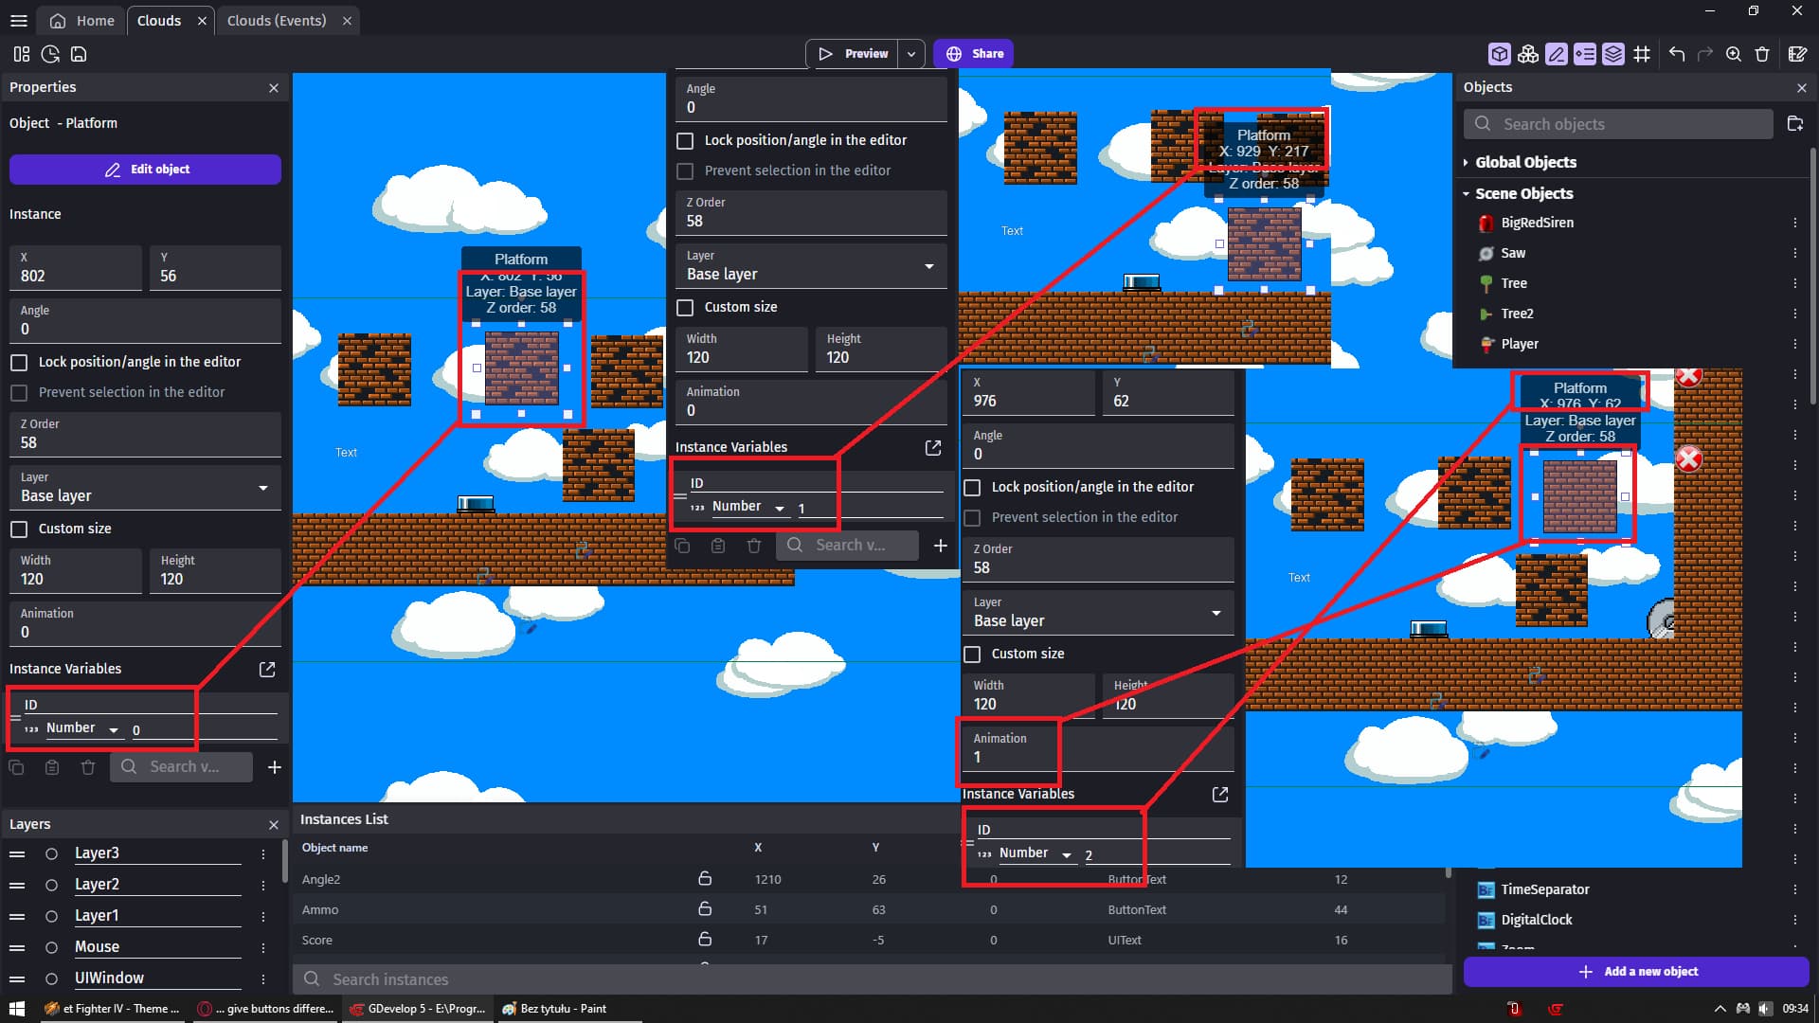1819x1023 pixels.
Task: Toggle the Objects panel toolbar icon
Action: pos(1499,54)
